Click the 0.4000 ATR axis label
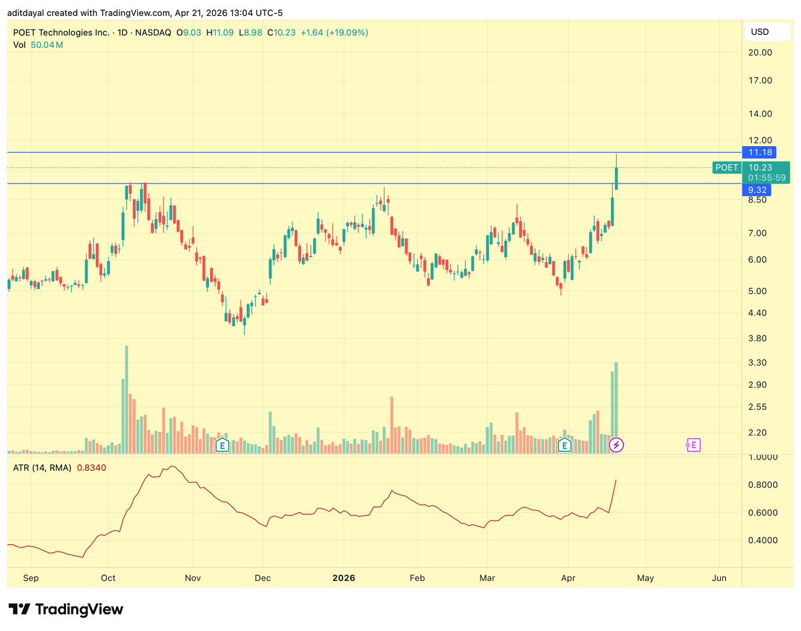801x631 pixels. tap(763, 540)
